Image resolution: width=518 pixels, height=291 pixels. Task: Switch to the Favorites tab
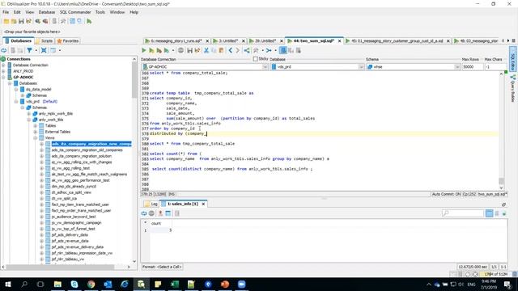click(68, 41)
